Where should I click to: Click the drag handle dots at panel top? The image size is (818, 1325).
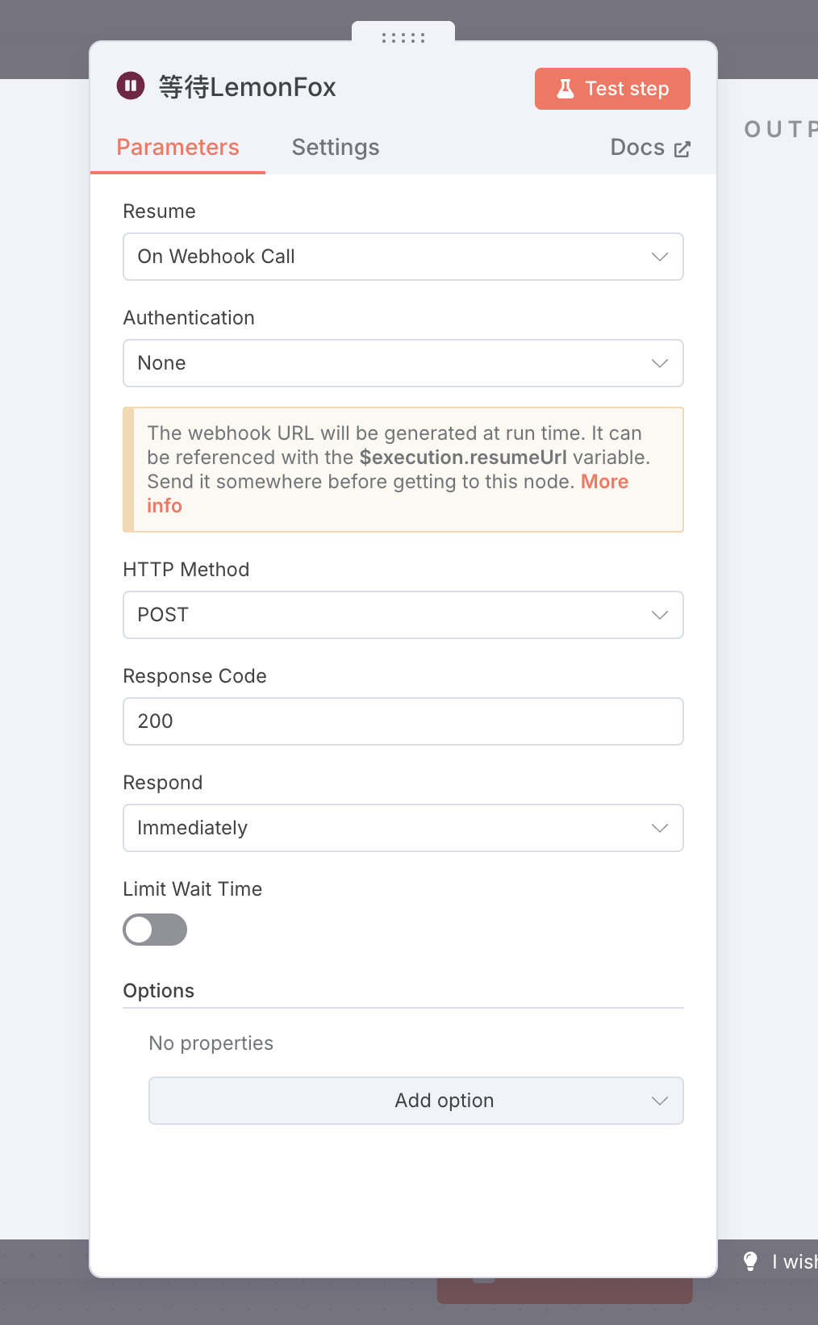click(x=403, y=37)
